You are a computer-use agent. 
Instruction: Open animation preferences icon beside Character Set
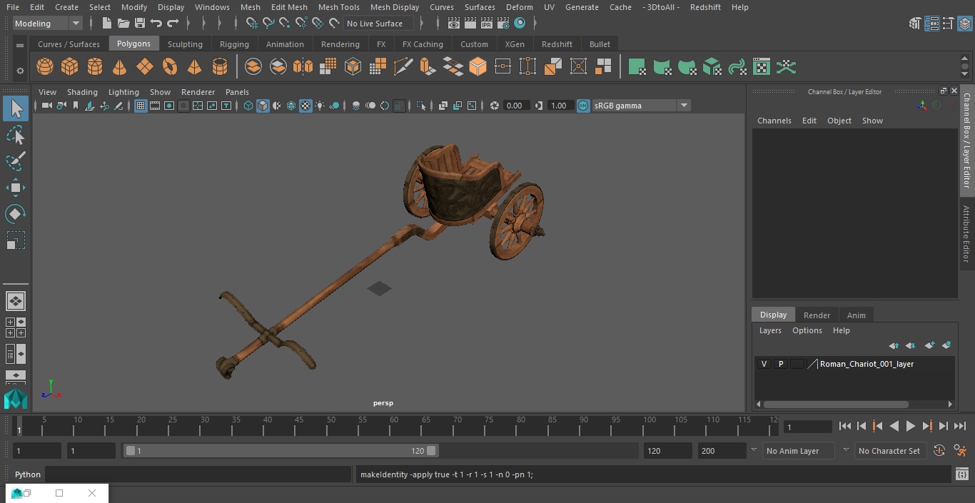tap(961, 451)
